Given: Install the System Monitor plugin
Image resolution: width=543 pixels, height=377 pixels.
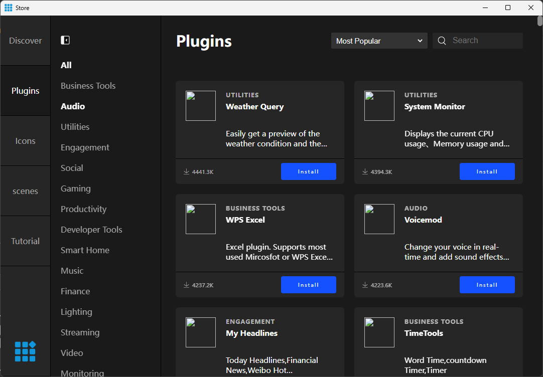Looking at the screenshot, I should pyautogui.click(x=487, y=171).
